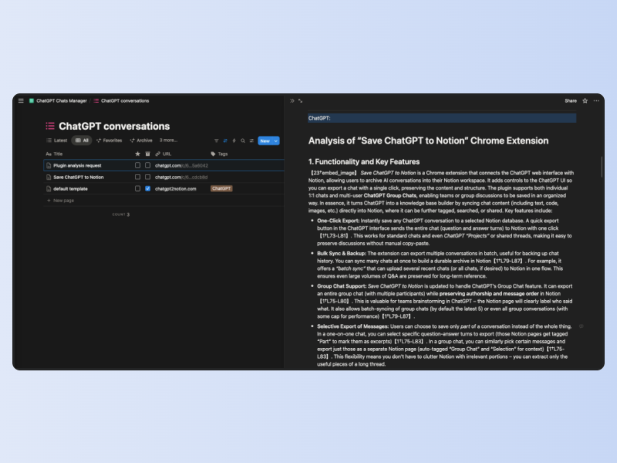This screenshot has height=463, width=617.
Task: Create an entry with the New button
Action: 265,140
